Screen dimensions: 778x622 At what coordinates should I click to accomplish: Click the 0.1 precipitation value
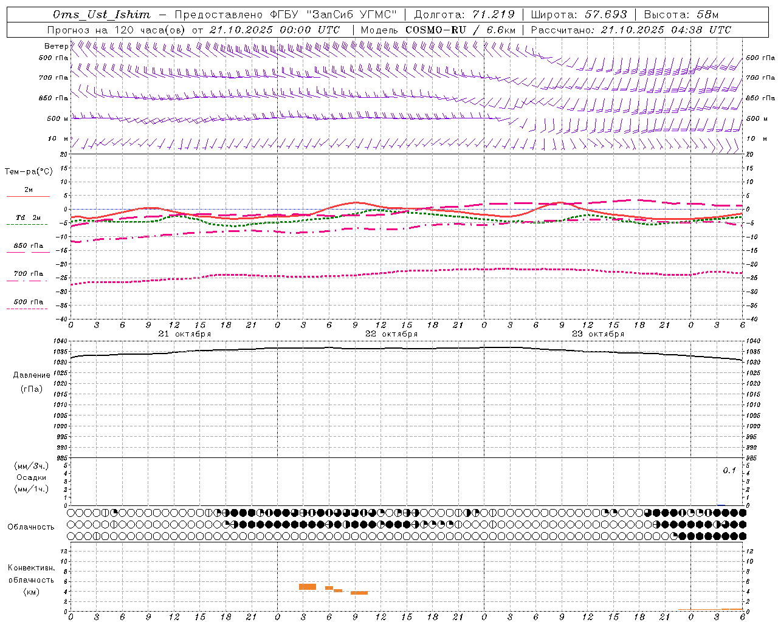pos(729,471)
